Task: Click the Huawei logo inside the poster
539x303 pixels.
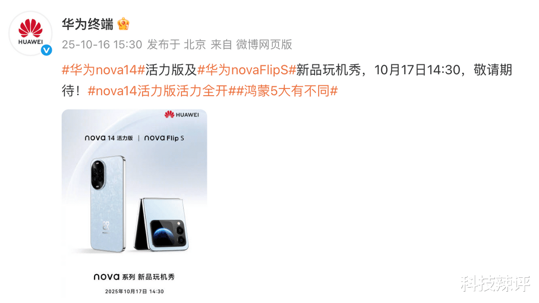Action: 181,114
